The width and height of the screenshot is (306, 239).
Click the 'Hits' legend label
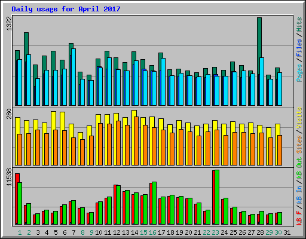(x=299, y=24)
